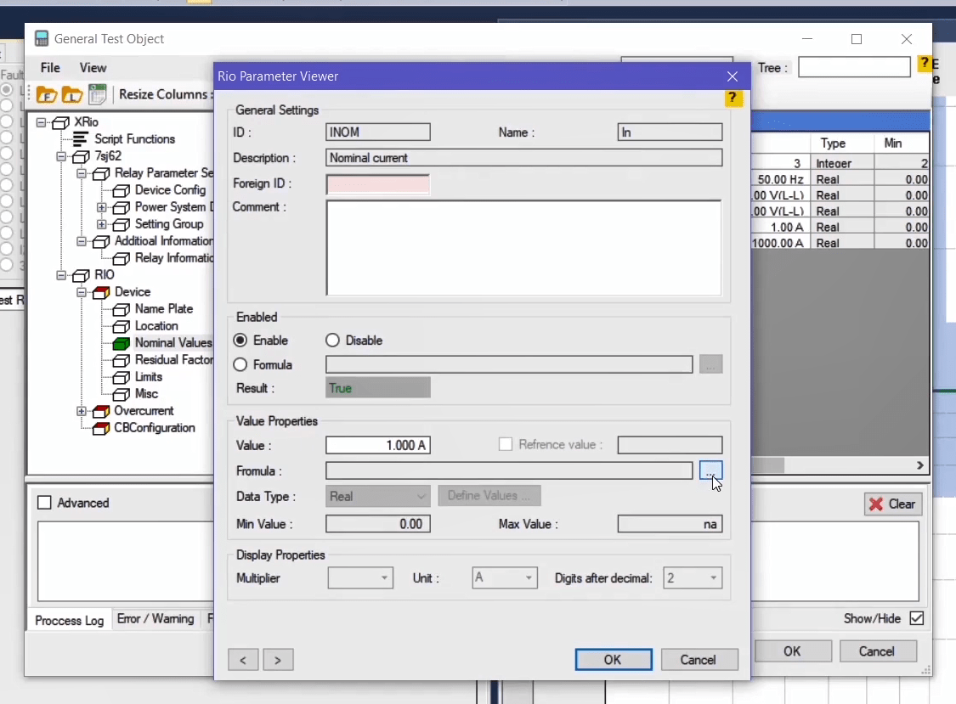956x704 pixels.
Task: Click the Name input field
Action: point(670,132)
